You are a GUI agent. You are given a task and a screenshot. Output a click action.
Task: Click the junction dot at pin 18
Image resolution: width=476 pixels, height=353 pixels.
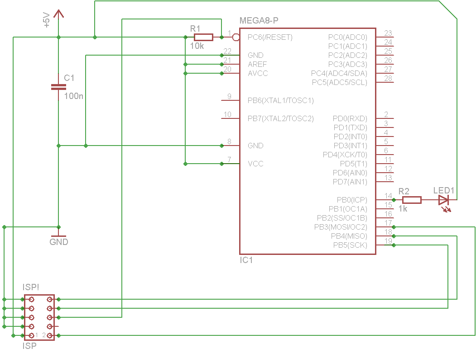(394, 236)
